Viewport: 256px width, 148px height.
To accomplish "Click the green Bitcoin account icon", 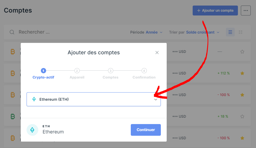I will (13, 116).
